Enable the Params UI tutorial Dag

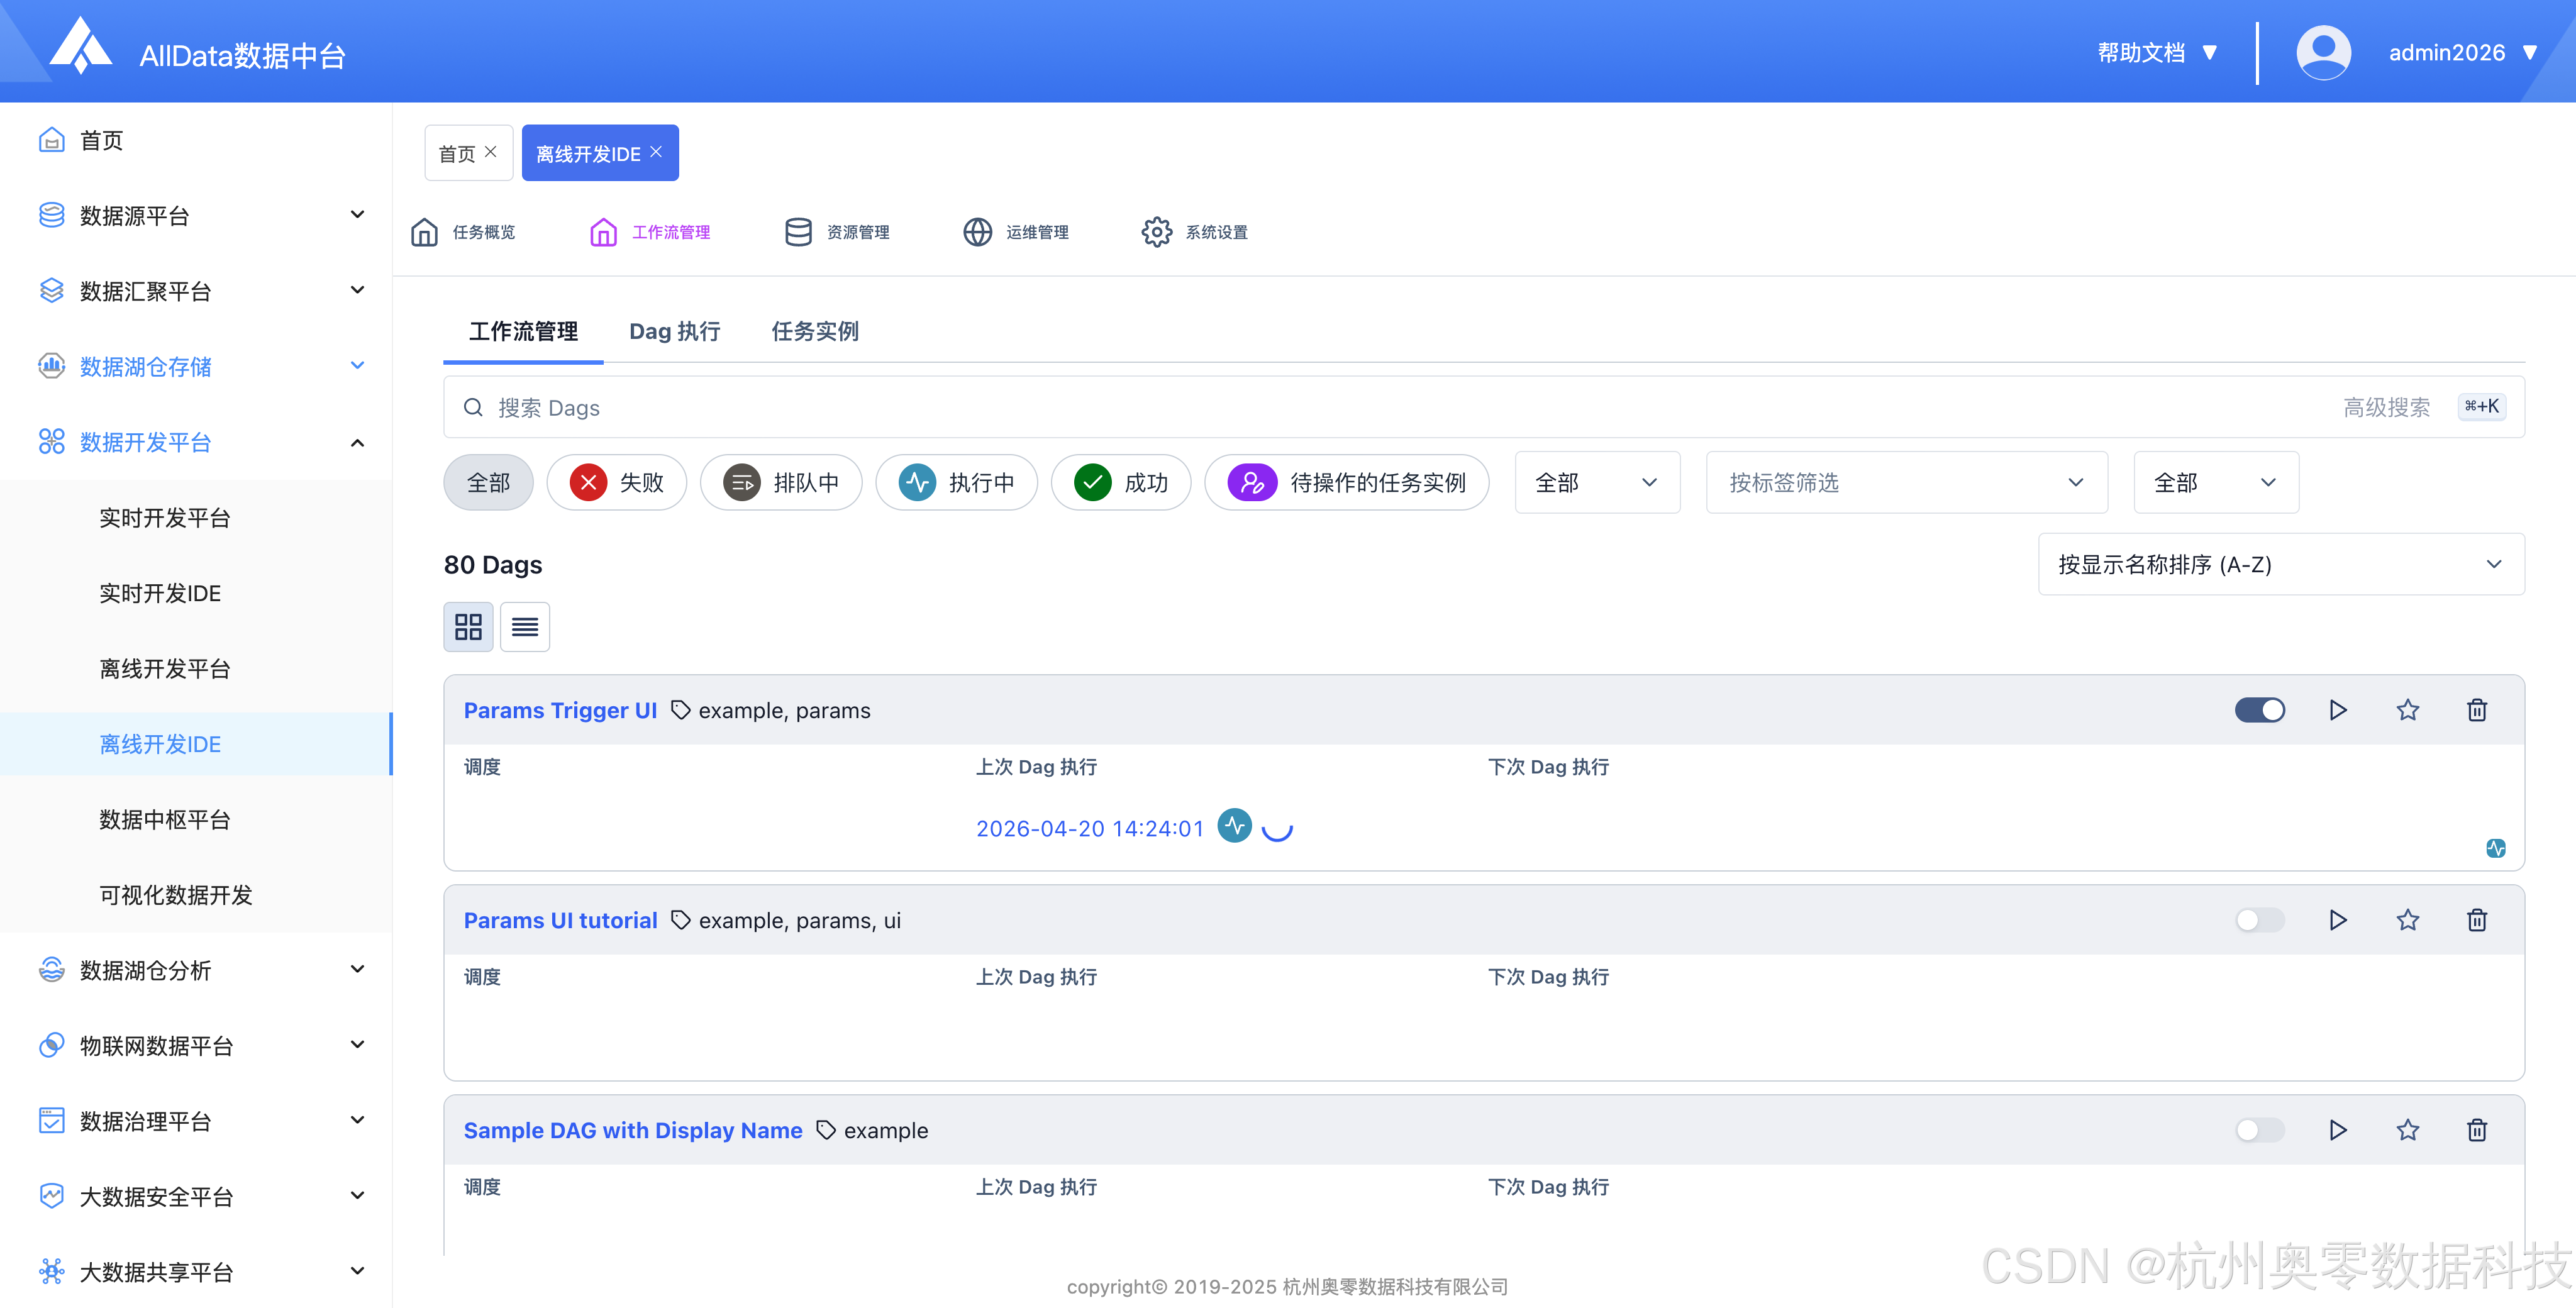(x=2259, y=920)
